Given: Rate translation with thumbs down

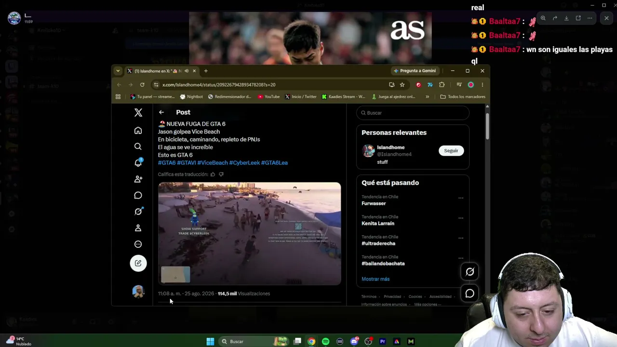Looking at the screenshot, I should coord(221,174).
